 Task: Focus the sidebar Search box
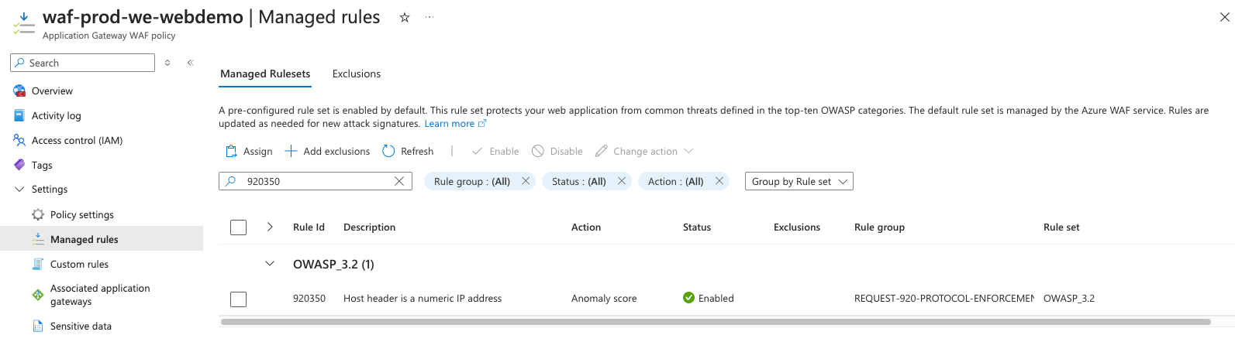coord(83,63)
